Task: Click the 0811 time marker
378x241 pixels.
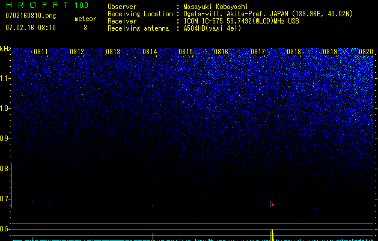Action: [41, 52]
